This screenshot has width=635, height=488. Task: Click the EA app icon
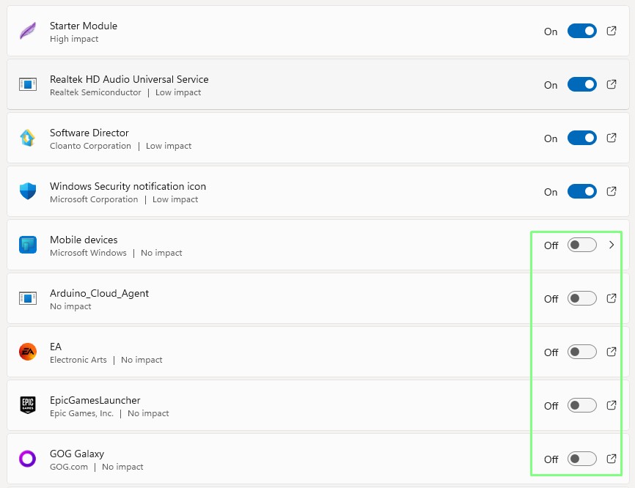[x=28, y=352]
